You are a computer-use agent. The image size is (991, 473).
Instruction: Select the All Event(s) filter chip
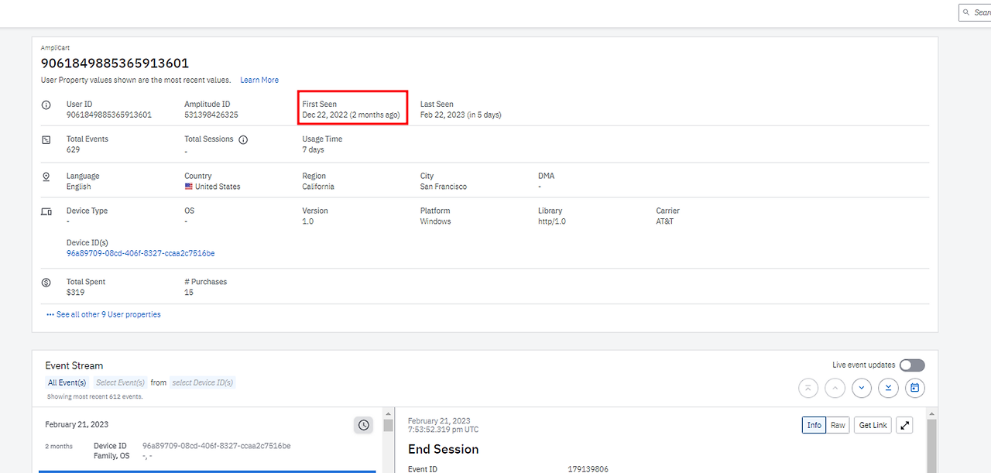[67, 382]
